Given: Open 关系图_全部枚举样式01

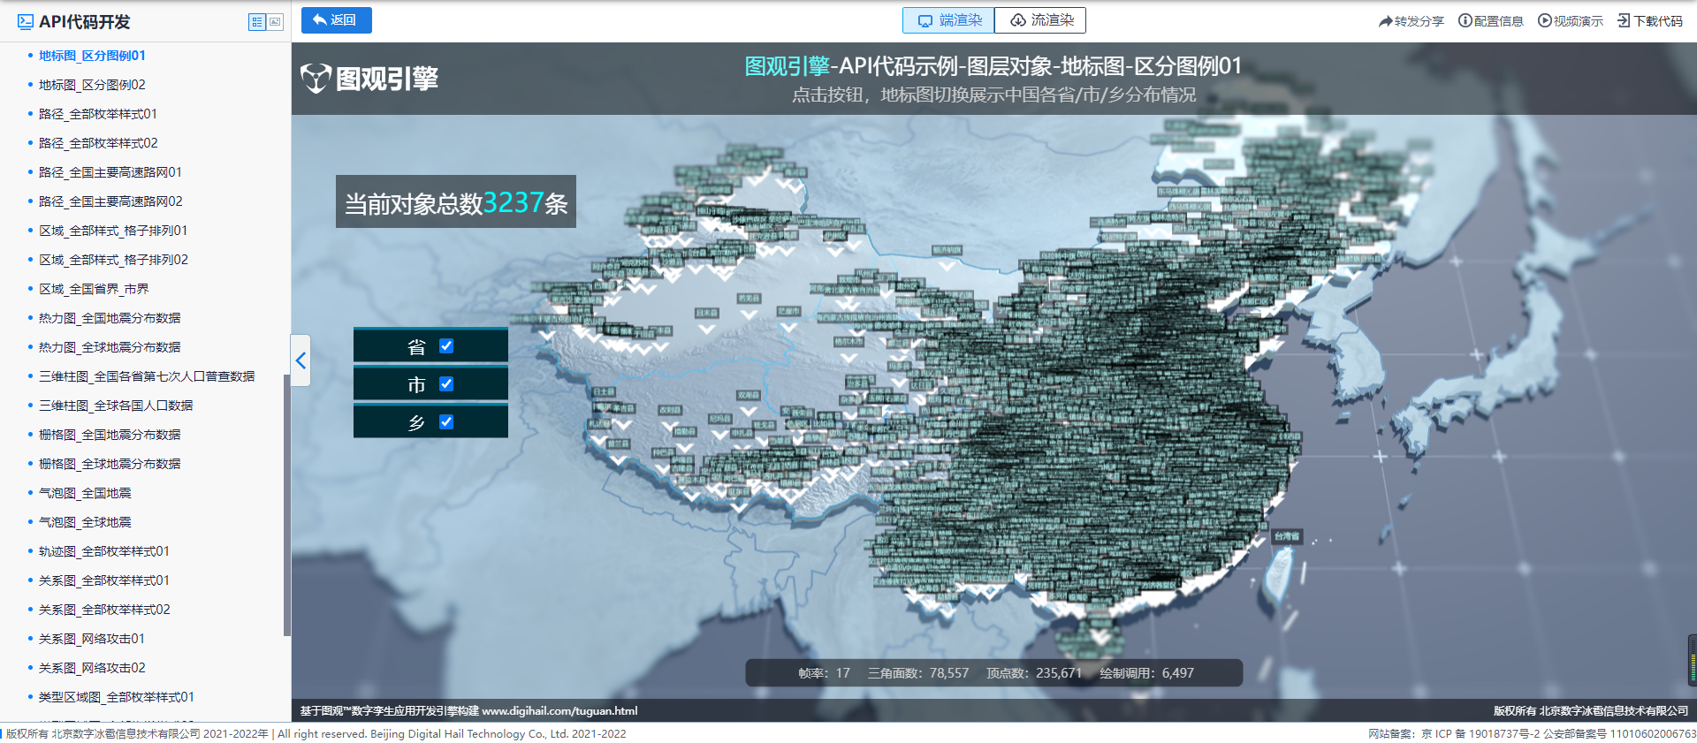Looking at the screenshot, I should tap(104, 580).
